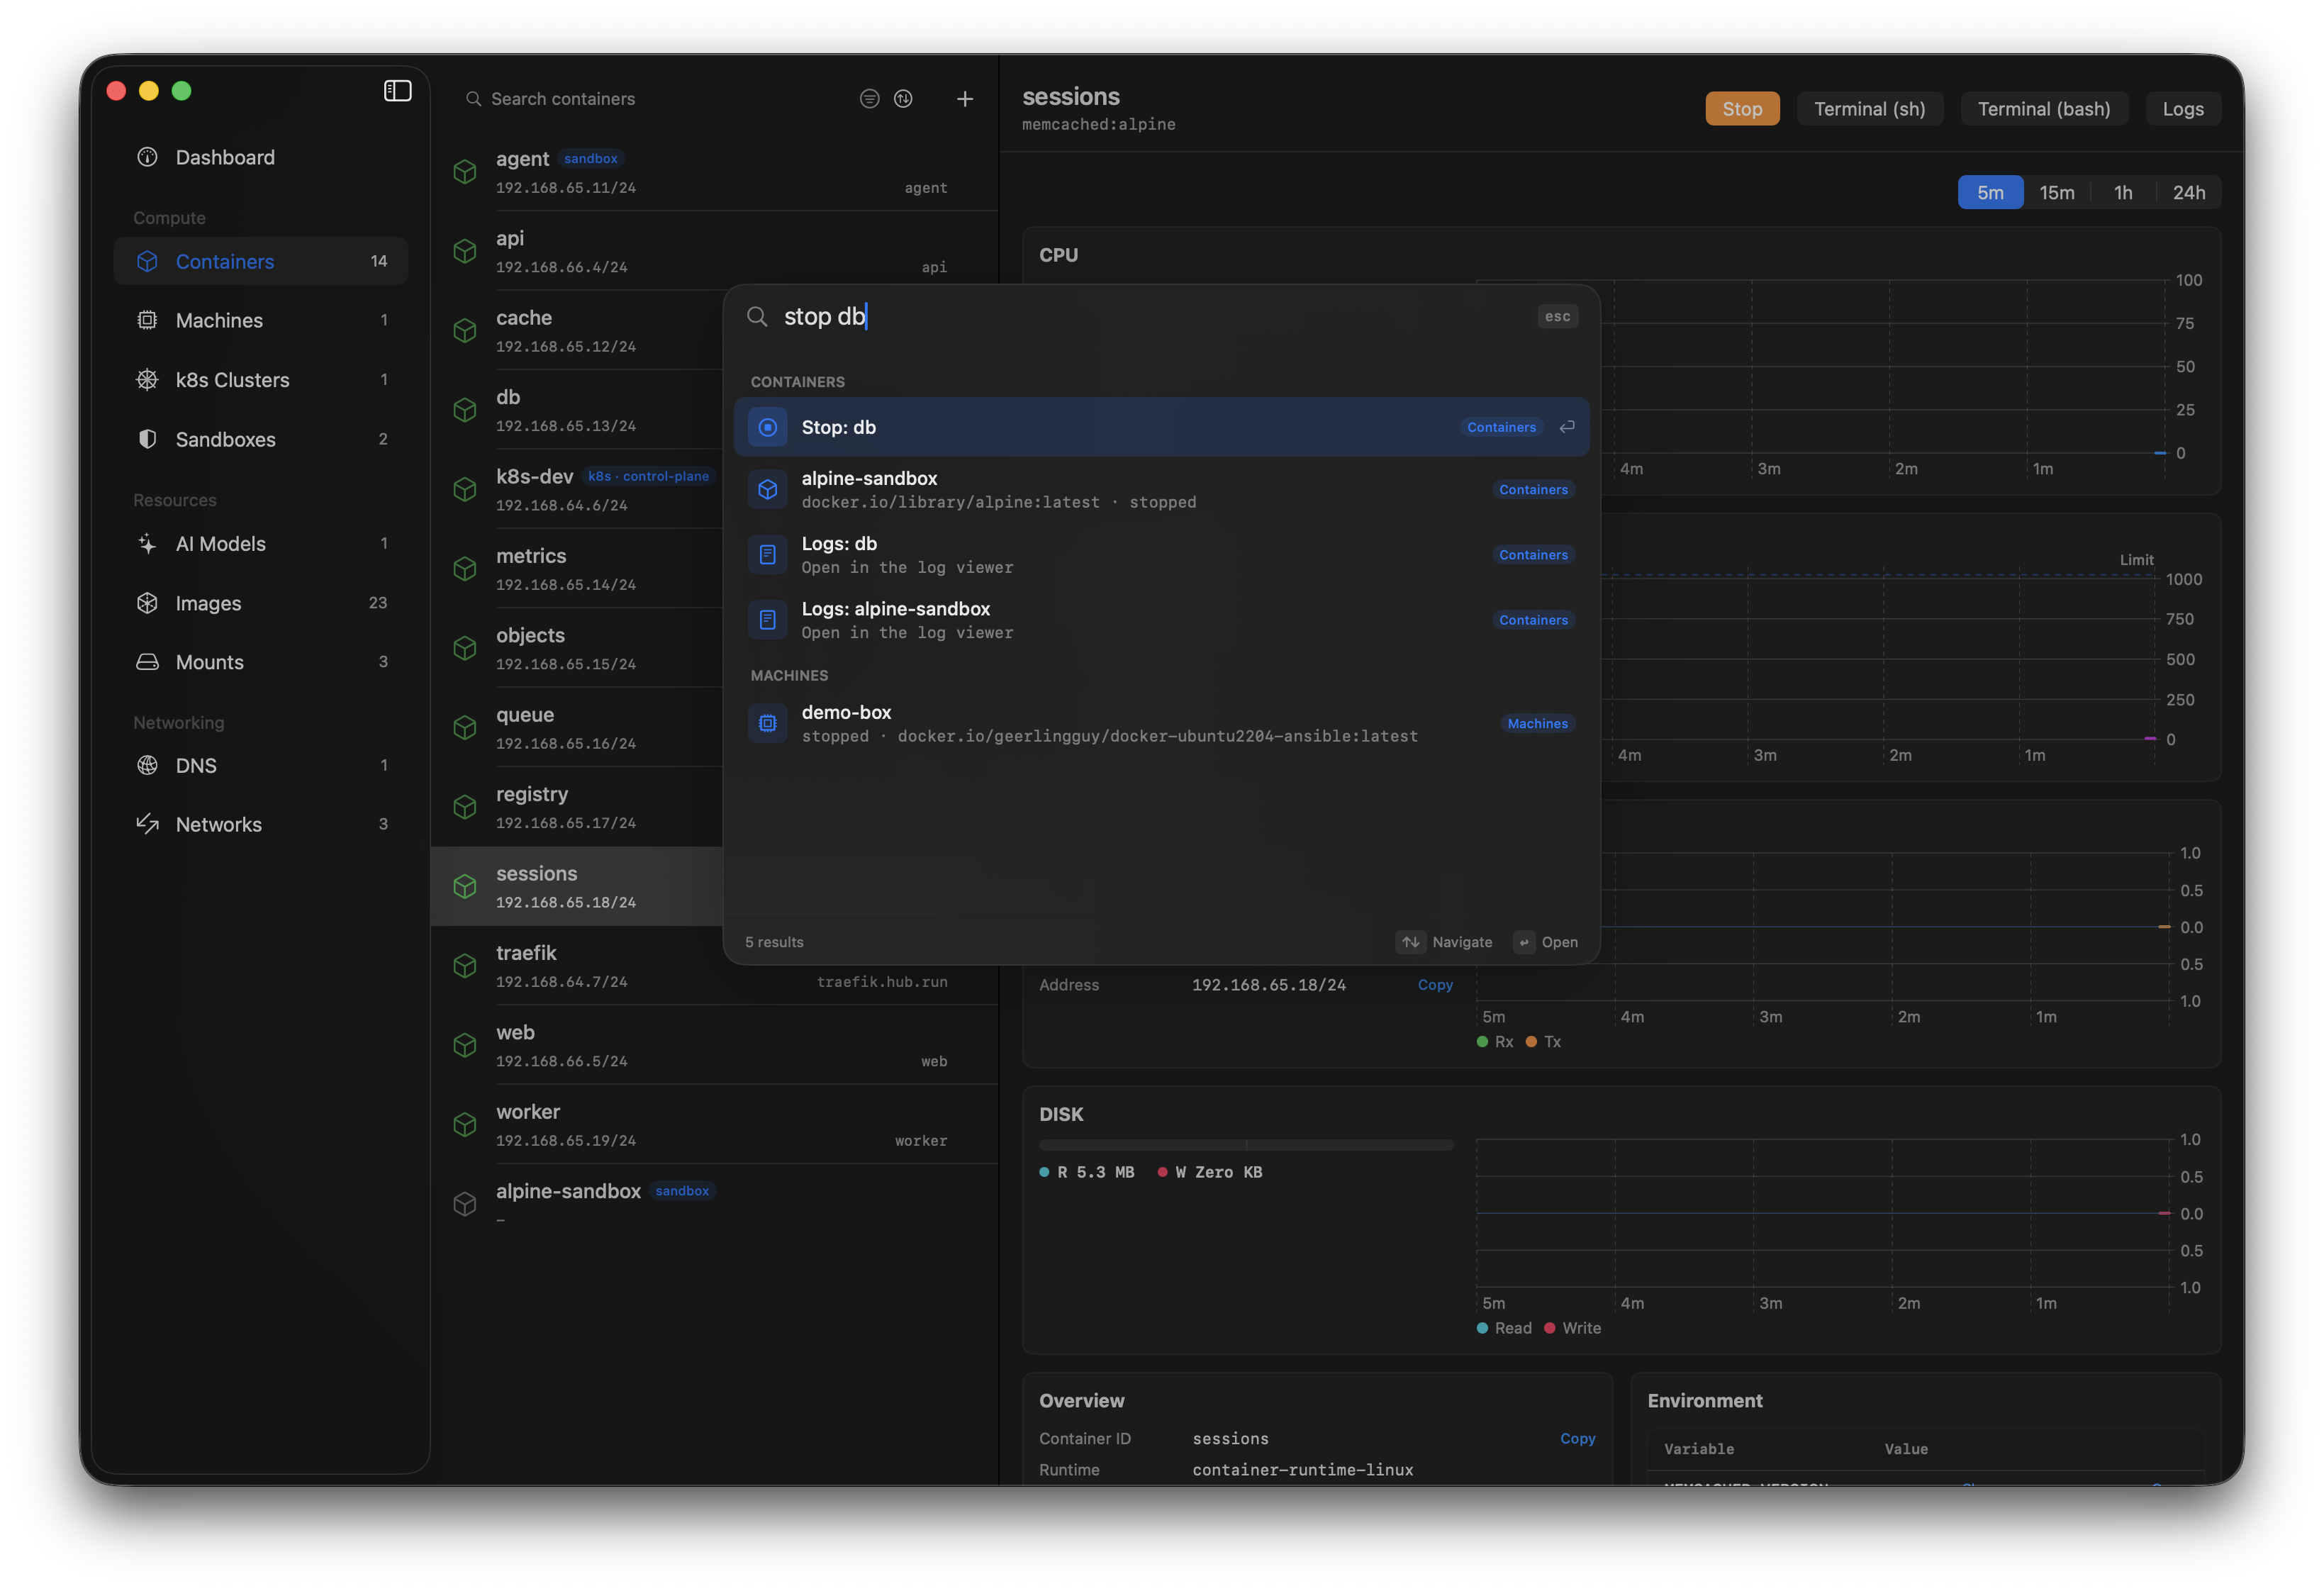Click the sort icon beside container search
This screenshot has width=2324, height=1591.
click(x=903, y=98)
